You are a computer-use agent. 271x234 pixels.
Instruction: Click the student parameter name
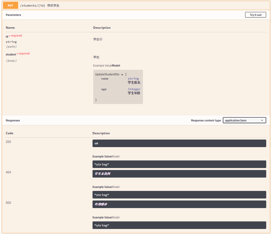click(x=11, y=54)
